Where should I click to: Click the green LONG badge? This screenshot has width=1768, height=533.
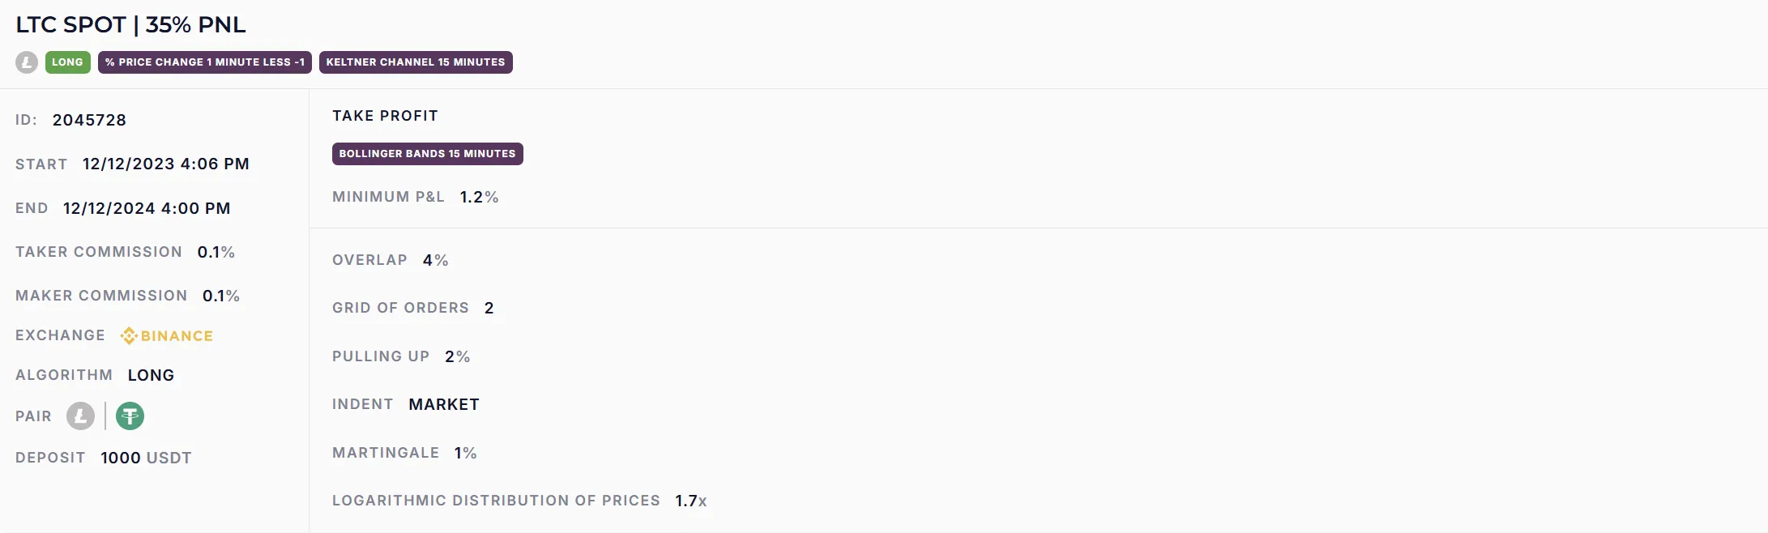[67, 62]
